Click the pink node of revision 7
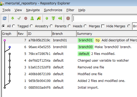Image resolution: width=137 pixels, height=97 pixels. pos(5,40)
